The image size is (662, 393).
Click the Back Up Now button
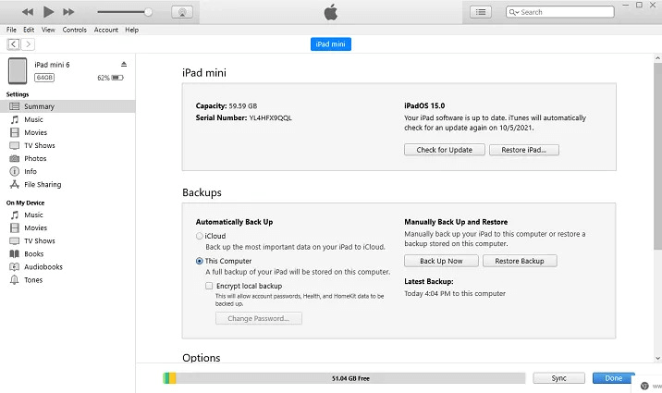[x=444, y=261]
